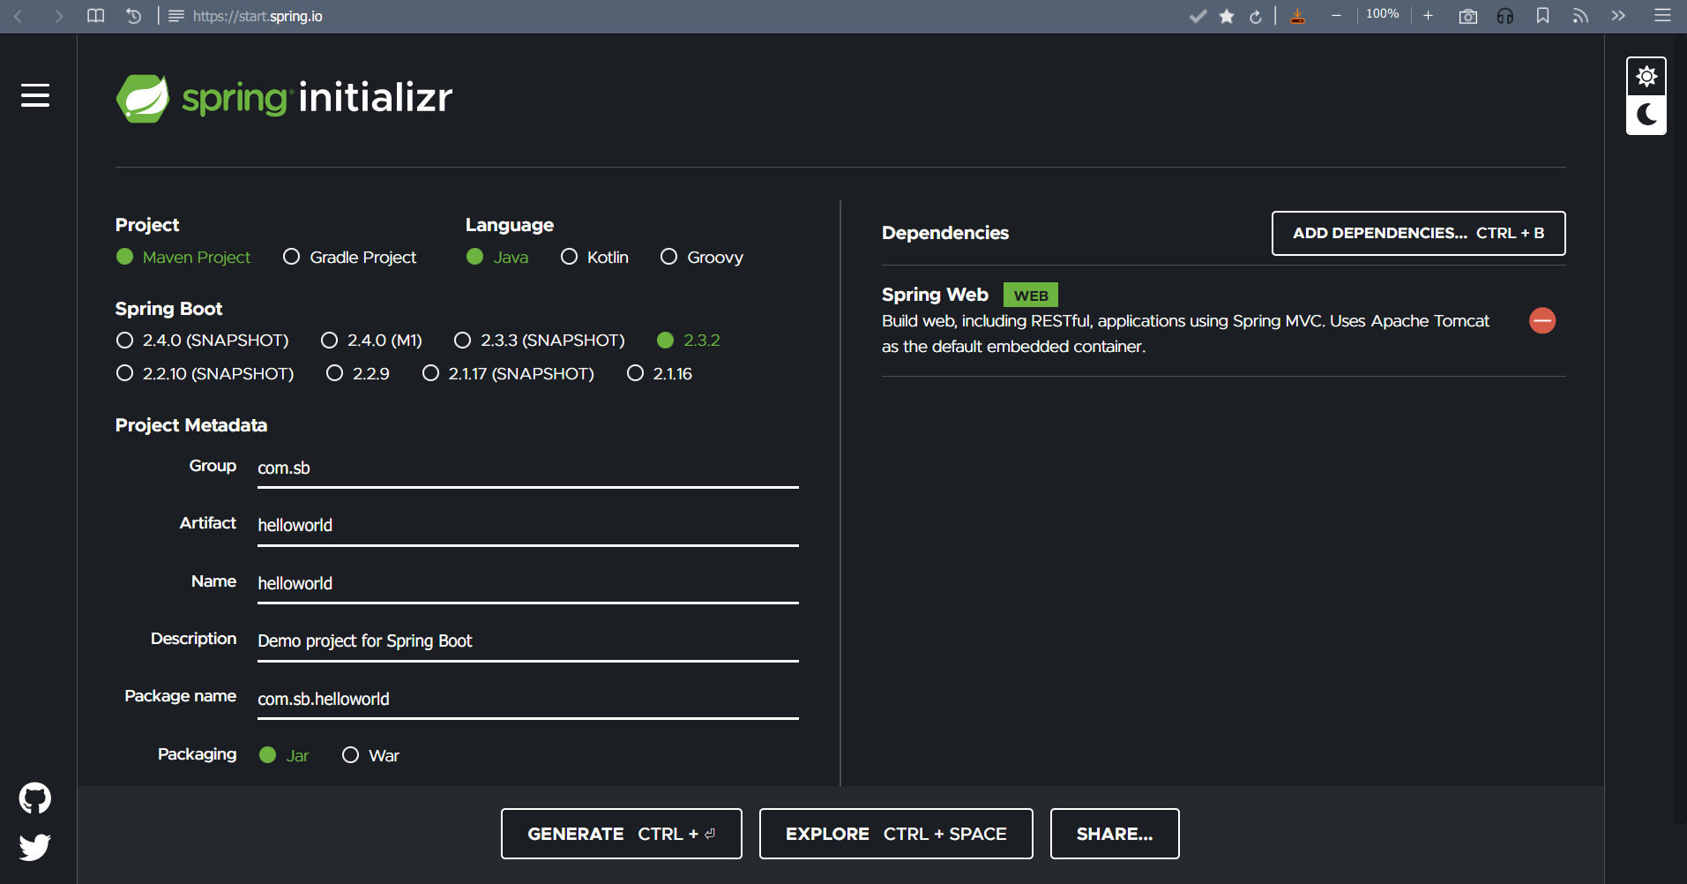Open the Twitter link icon
This screenshot has width=1687, height=884.
pos(35,847)
